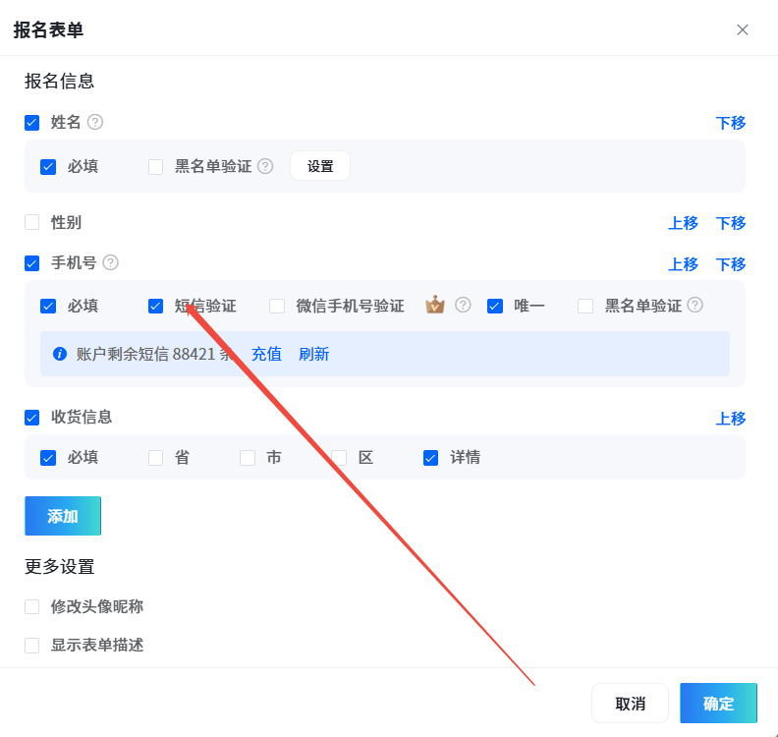Toggle 必填 under 手机号
This screenshot has width=778, height=737.
point(48,307)
